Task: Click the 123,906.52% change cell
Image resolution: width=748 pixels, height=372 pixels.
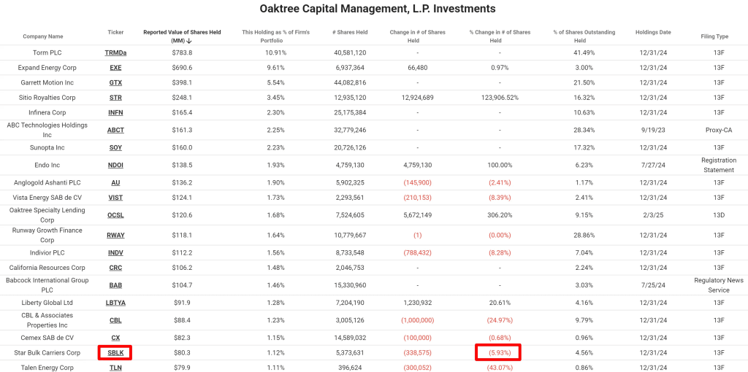Action: (500, 98)
